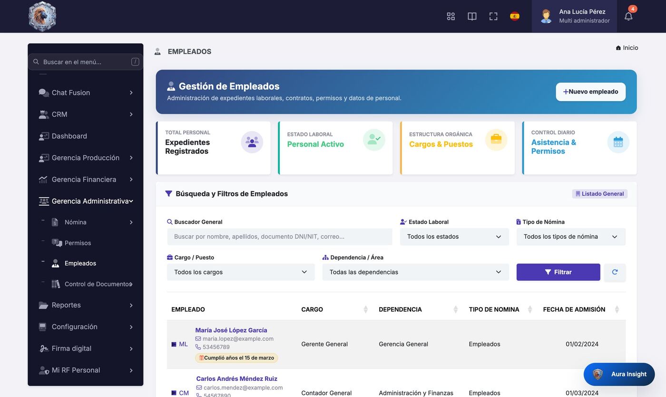This screenshot has height=397, width=666.
Task: Click the Permisos submenu icon
Action: (x=57, y=243)
